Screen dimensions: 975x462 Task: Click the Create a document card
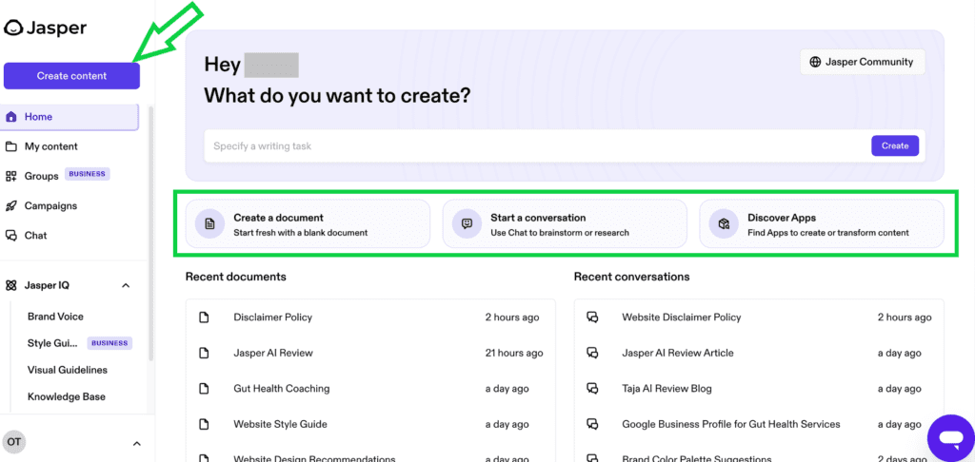point(308,224)
